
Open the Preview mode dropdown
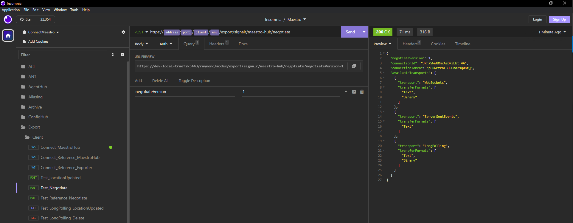[383, 44]
